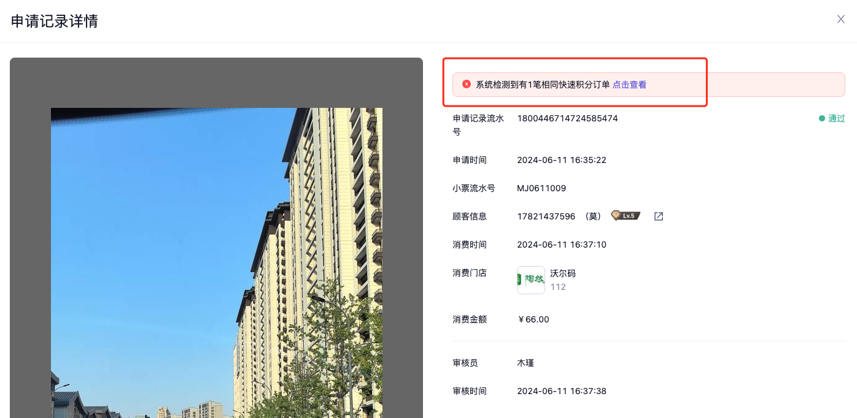This screenshot has height=418, width=857.
Task: Click the application time 2024-06-11 16:35:22
Action: [561, 160]
